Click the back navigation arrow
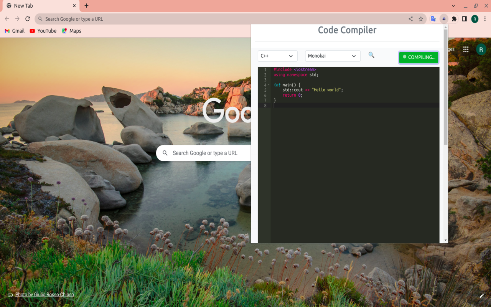 7,19
